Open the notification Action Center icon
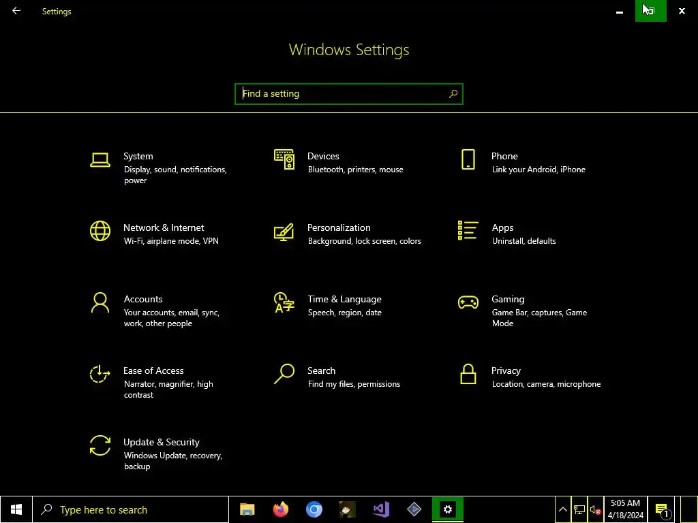 pos(662,510)
